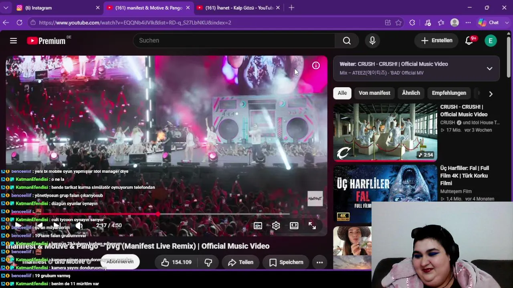Image resolution: width=513 pixels, height=288 pixels.
Task: Open Copilot Chat in the browser
Action: (489, 22)
